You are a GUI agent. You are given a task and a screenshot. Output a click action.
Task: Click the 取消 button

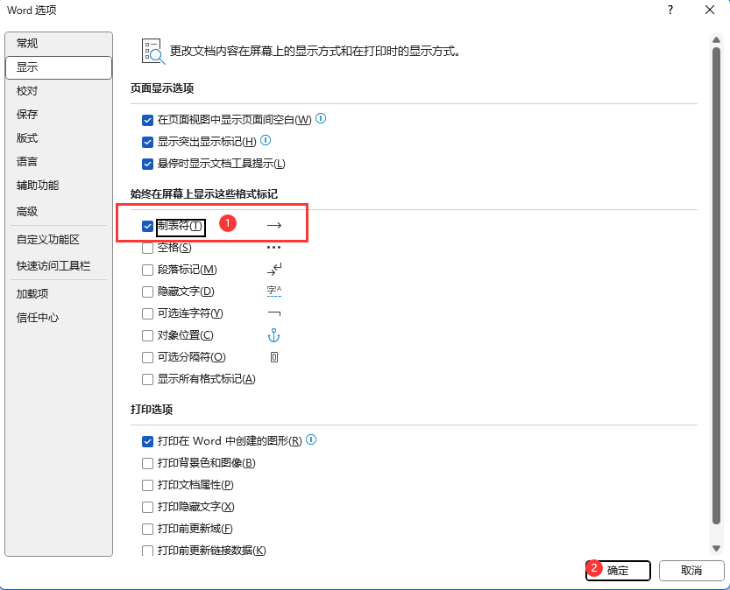click(691, 570)
